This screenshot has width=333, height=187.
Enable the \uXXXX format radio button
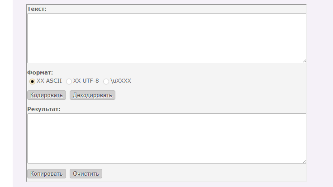pyautogui.click(x=106, y=81)
